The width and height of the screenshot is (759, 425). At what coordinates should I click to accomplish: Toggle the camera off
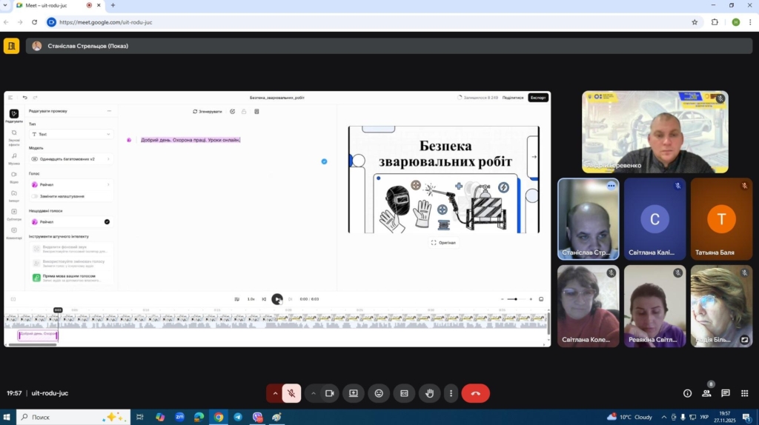[330, 393]
